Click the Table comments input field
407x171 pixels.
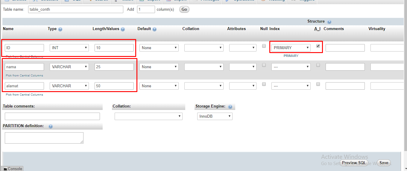tap(52, 116)
